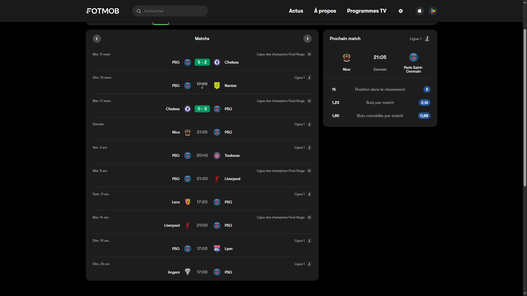527x296 pixels.
Task: Open PSG 5 - 2 Chelsea match score
Action: (x=202, y=62)
